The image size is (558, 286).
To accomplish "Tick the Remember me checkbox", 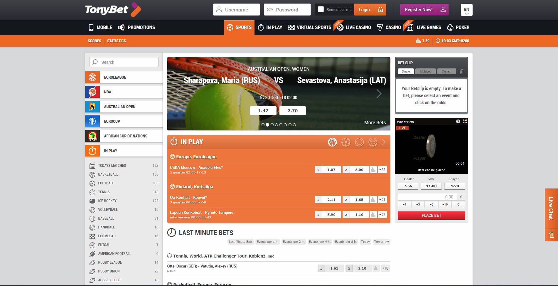I will (321, 9).
